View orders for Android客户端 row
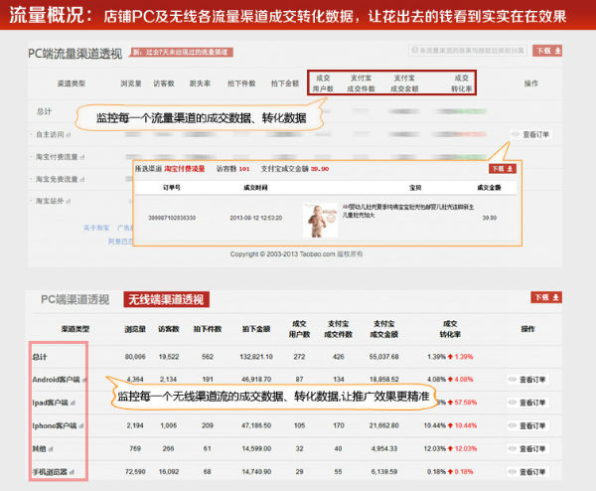Viewport: 596px width, 491px height. tap(527, 379)
